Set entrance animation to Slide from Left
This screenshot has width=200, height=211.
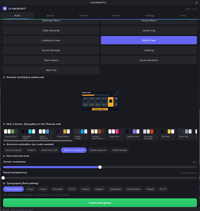pyautogui.click(x=49, y=150)
